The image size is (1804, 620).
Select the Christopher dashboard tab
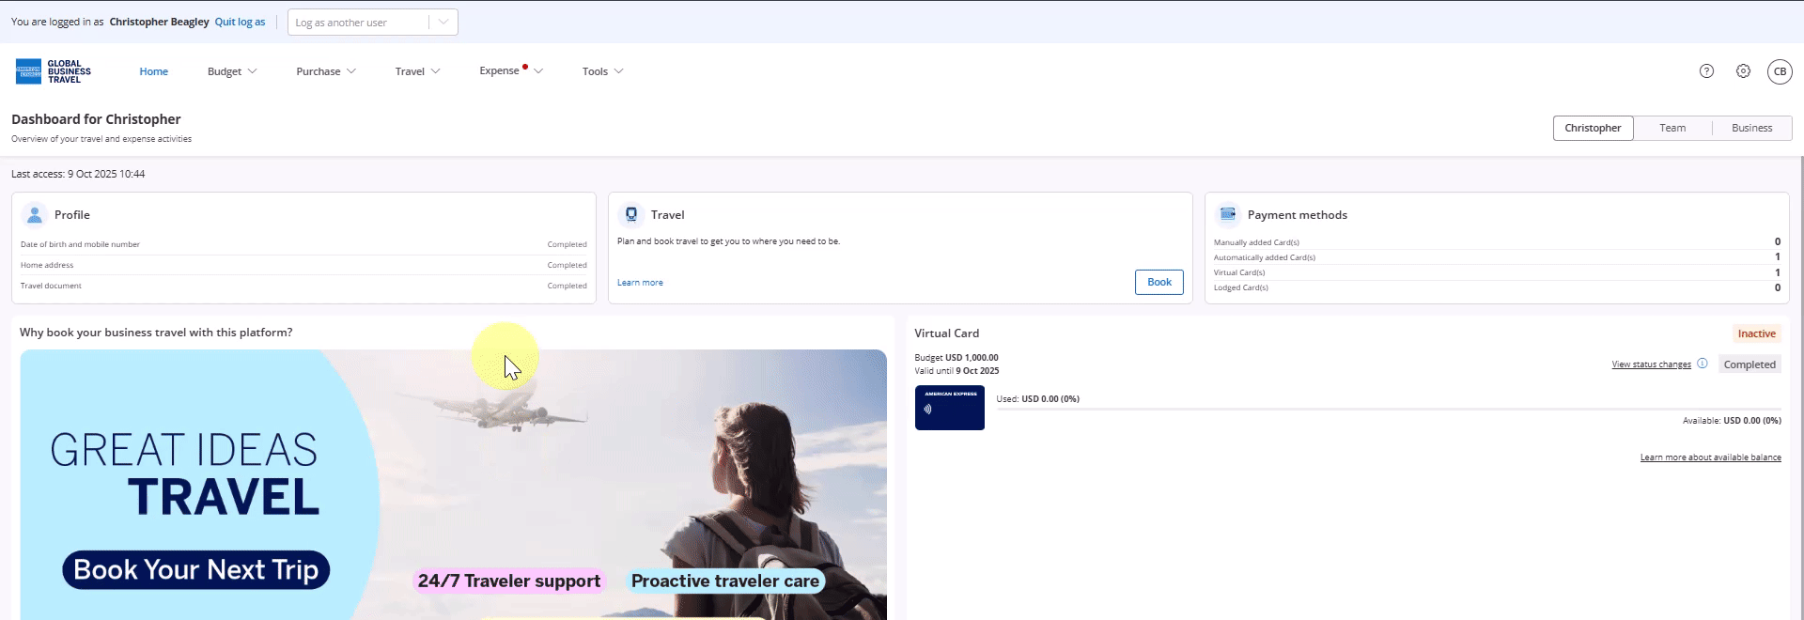(1593, 128)
